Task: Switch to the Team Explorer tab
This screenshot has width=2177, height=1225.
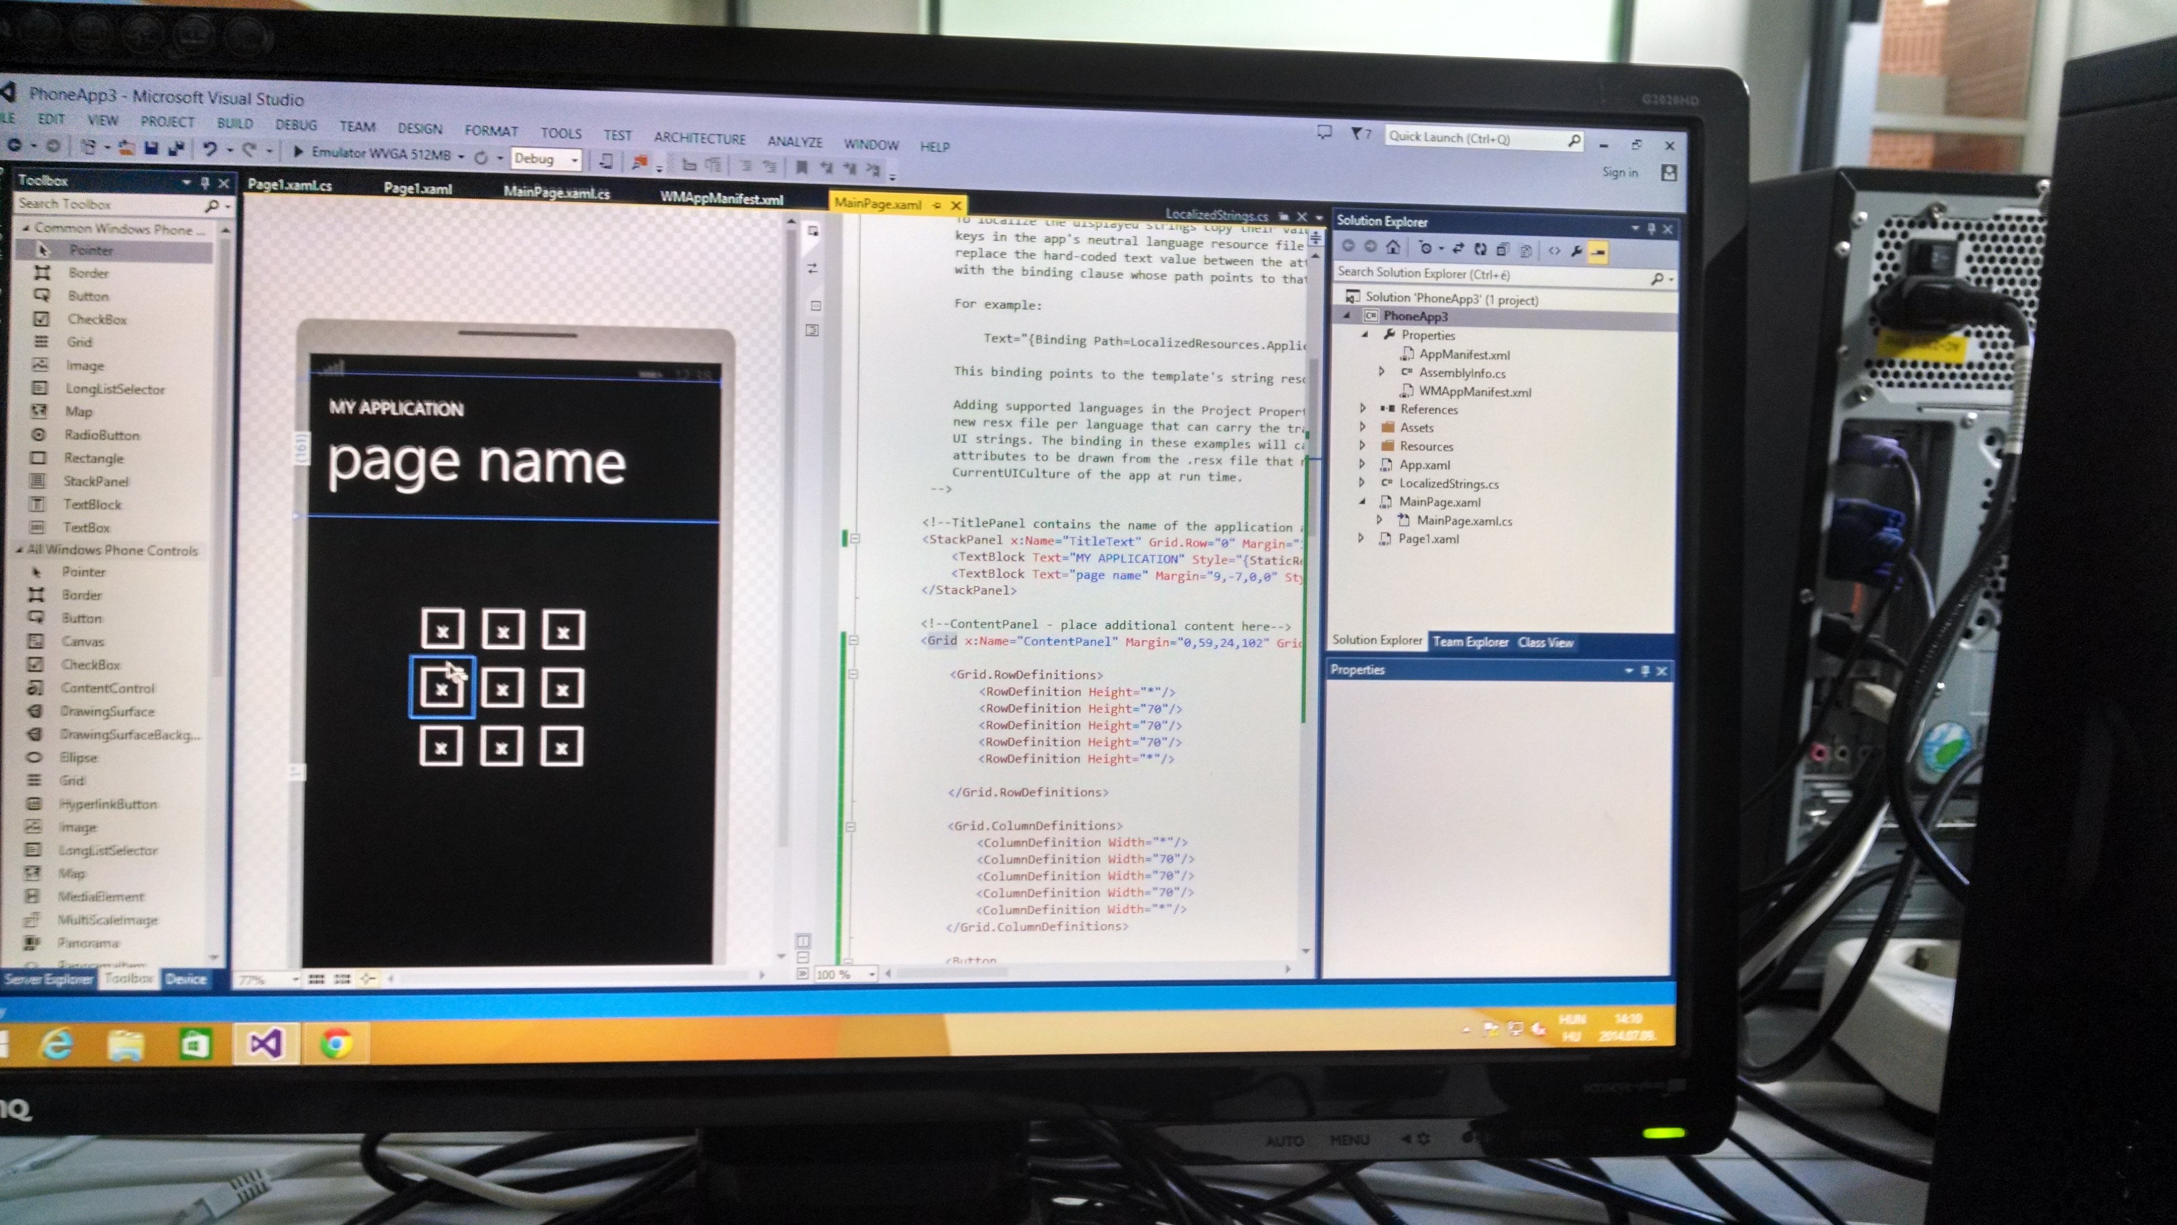Action: (1470, 642)
